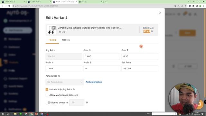Edit the Sell Price field
Screen dimensions: 206x116
tap(140, 69)
